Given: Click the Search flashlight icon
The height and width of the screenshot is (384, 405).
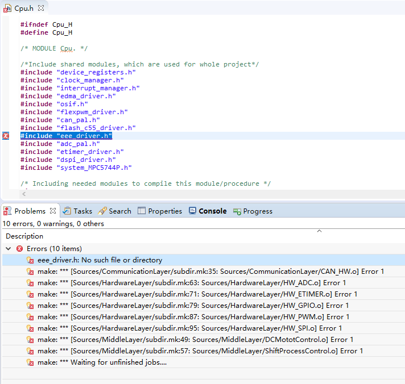Looking at the screenshot, I should pyautogui.click(x=102, y=211).
